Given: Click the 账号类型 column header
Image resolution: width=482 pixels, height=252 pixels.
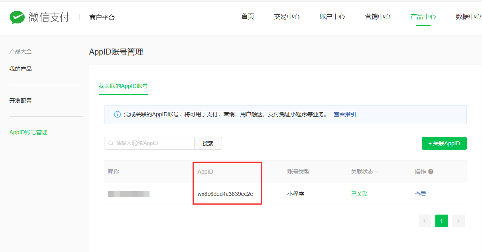Looking at the screenshot, I should [x=298, y=172].
